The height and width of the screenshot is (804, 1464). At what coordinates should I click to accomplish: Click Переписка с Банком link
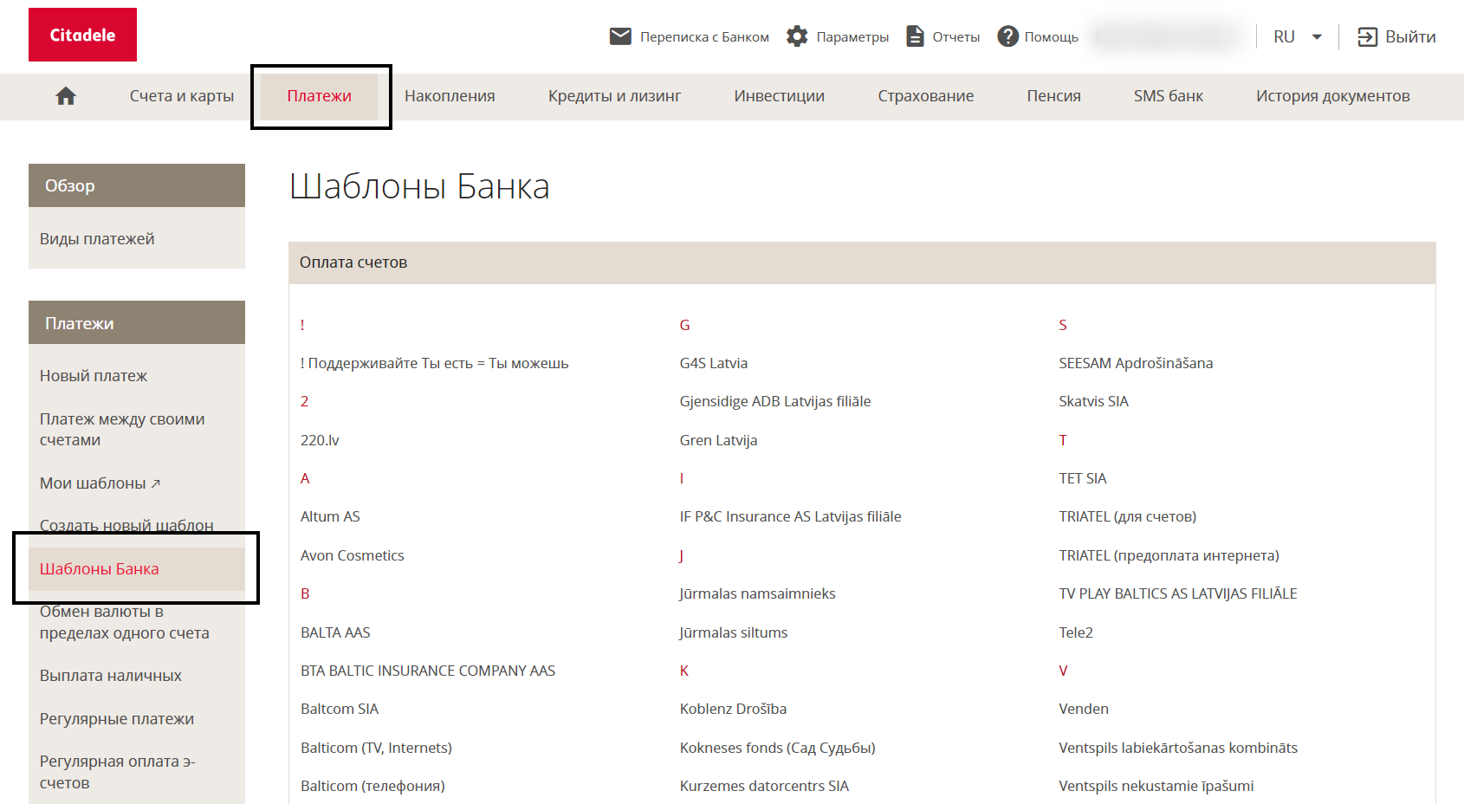click(704, 36)
